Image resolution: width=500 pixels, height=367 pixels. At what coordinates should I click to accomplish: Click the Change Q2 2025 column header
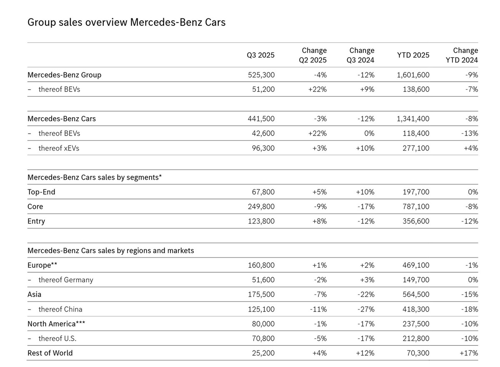[314, 55]
